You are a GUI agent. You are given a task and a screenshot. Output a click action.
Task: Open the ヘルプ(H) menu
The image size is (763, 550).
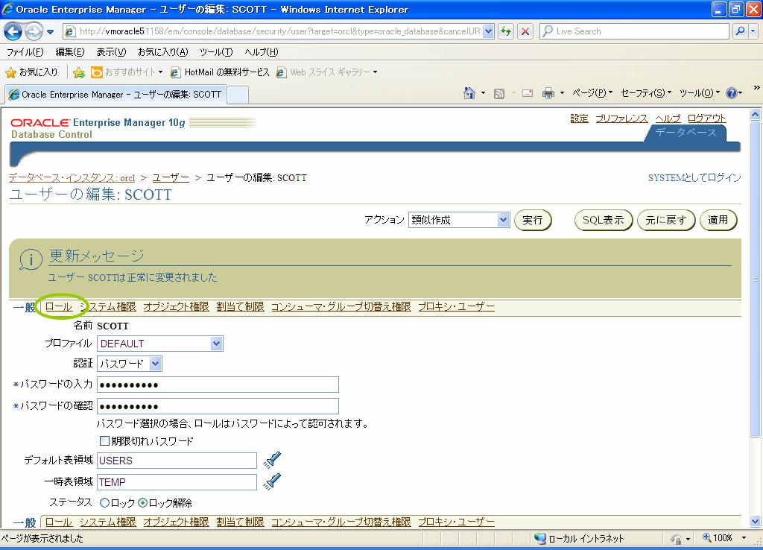coord(262,52)
